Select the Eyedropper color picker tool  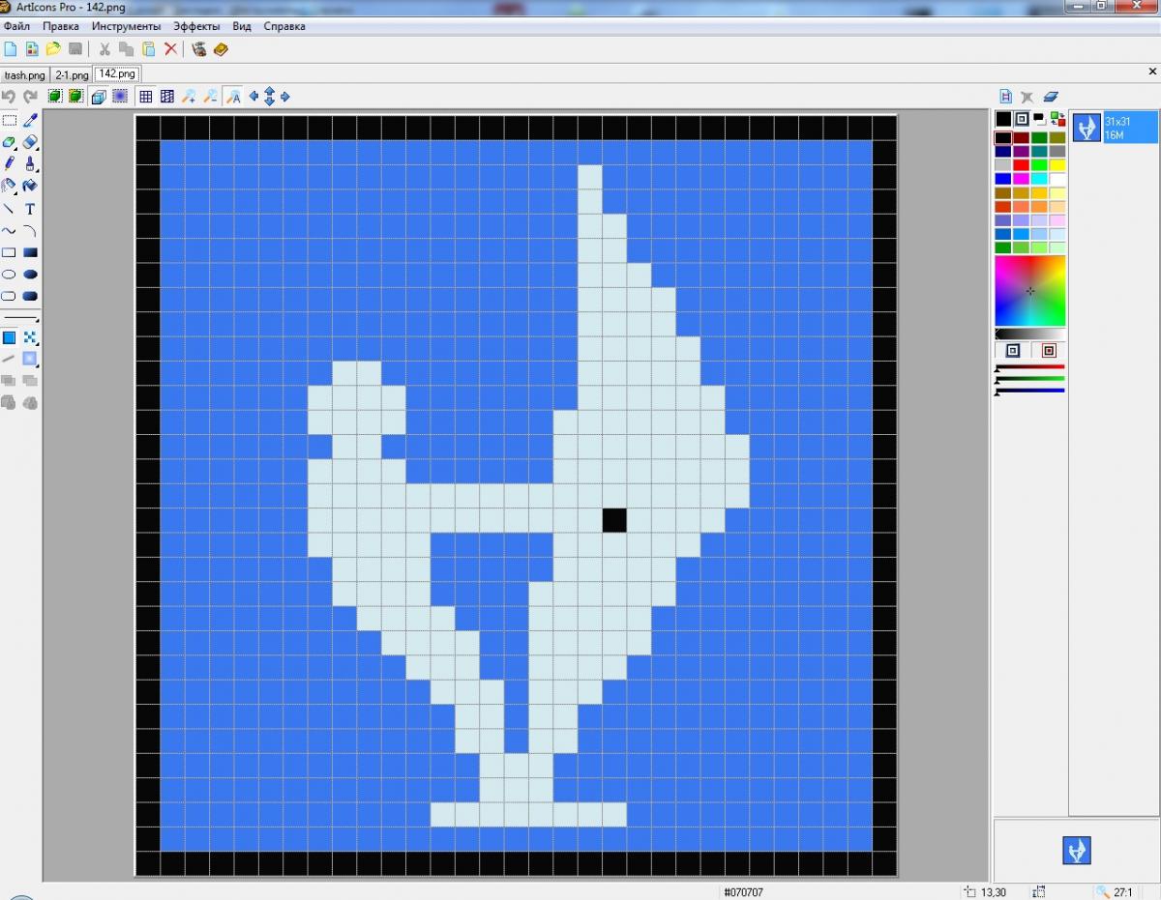[x=30, y=120]
